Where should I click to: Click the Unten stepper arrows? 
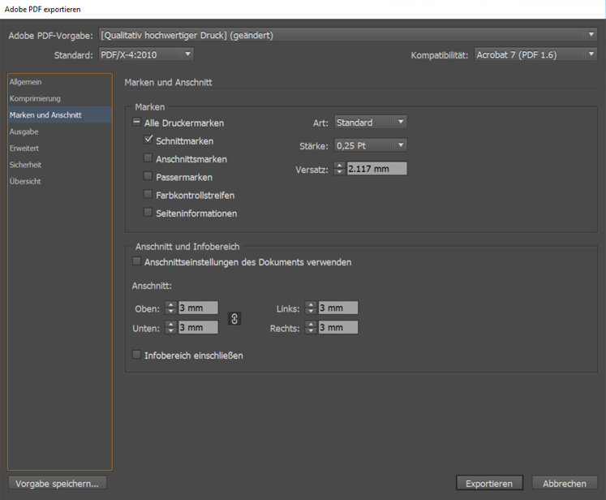[x=171, y=328]
